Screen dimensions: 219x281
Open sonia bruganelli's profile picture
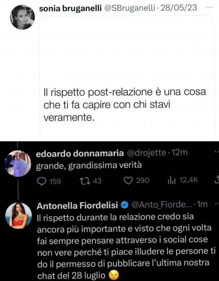(x=22, y=17)
